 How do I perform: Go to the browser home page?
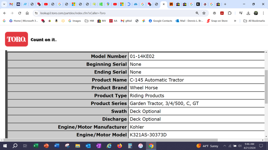(x=27, y=13)
